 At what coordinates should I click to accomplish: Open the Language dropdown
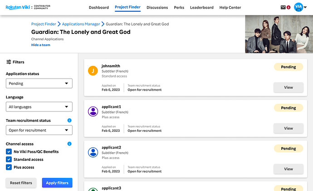point(39,107)
